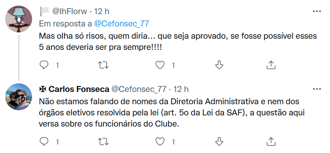Share Carlos Fonseca's tweet

[271, 141]
